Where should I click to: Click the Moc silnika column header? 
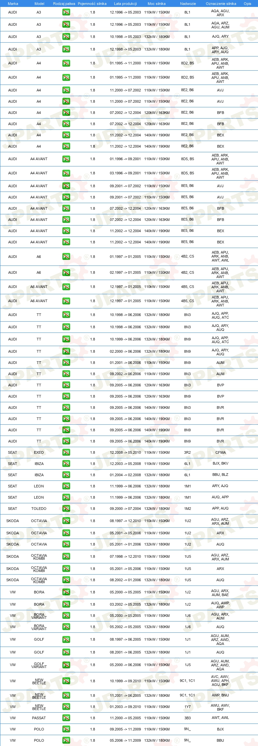coord(157,4)
